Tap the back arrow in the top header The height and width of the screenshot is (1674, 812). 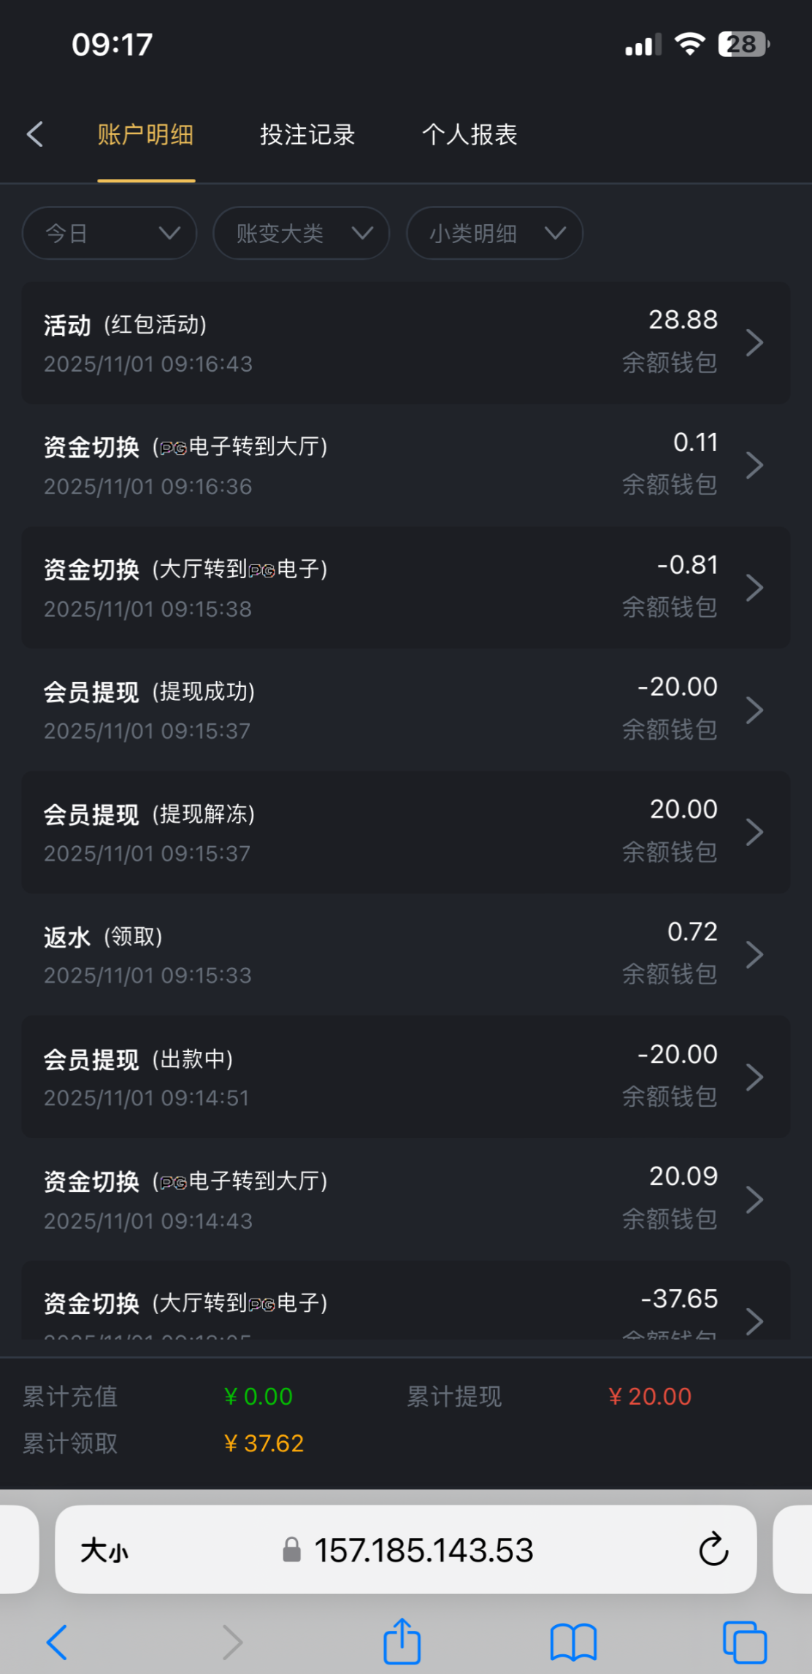coord(35,134)
